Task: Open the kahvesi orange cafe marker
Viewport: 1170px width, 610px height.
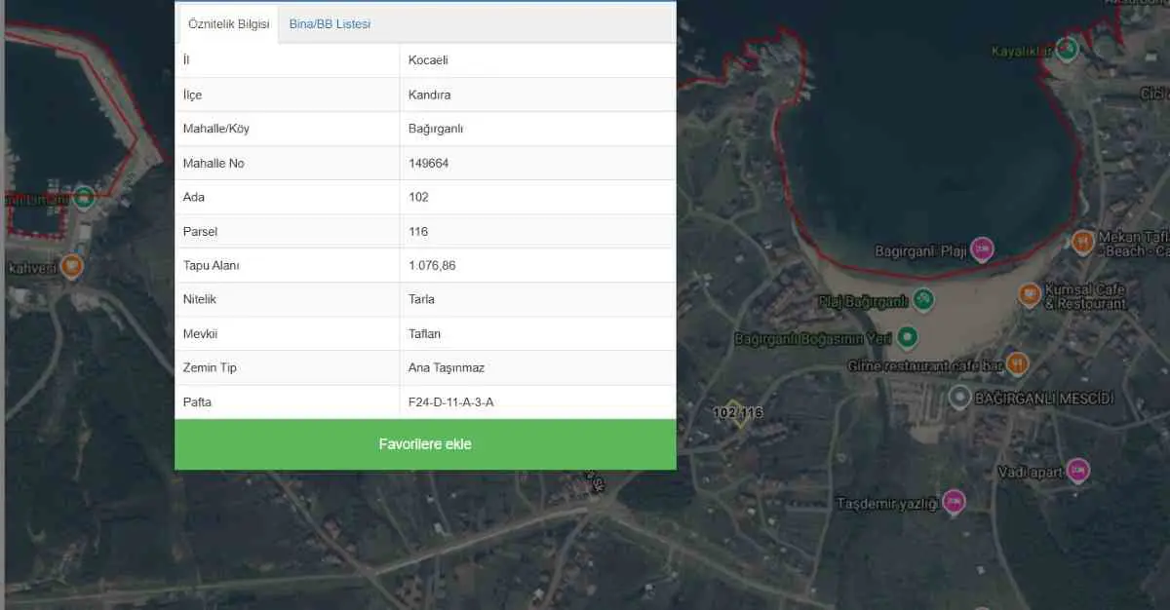Action: [x=71, y=265]
